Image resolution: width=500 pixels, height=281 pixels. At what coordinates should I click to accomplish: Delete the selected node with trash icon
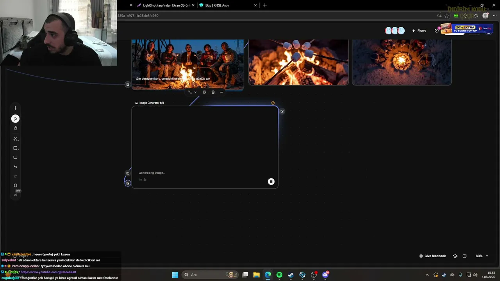(x=213, y=92)
